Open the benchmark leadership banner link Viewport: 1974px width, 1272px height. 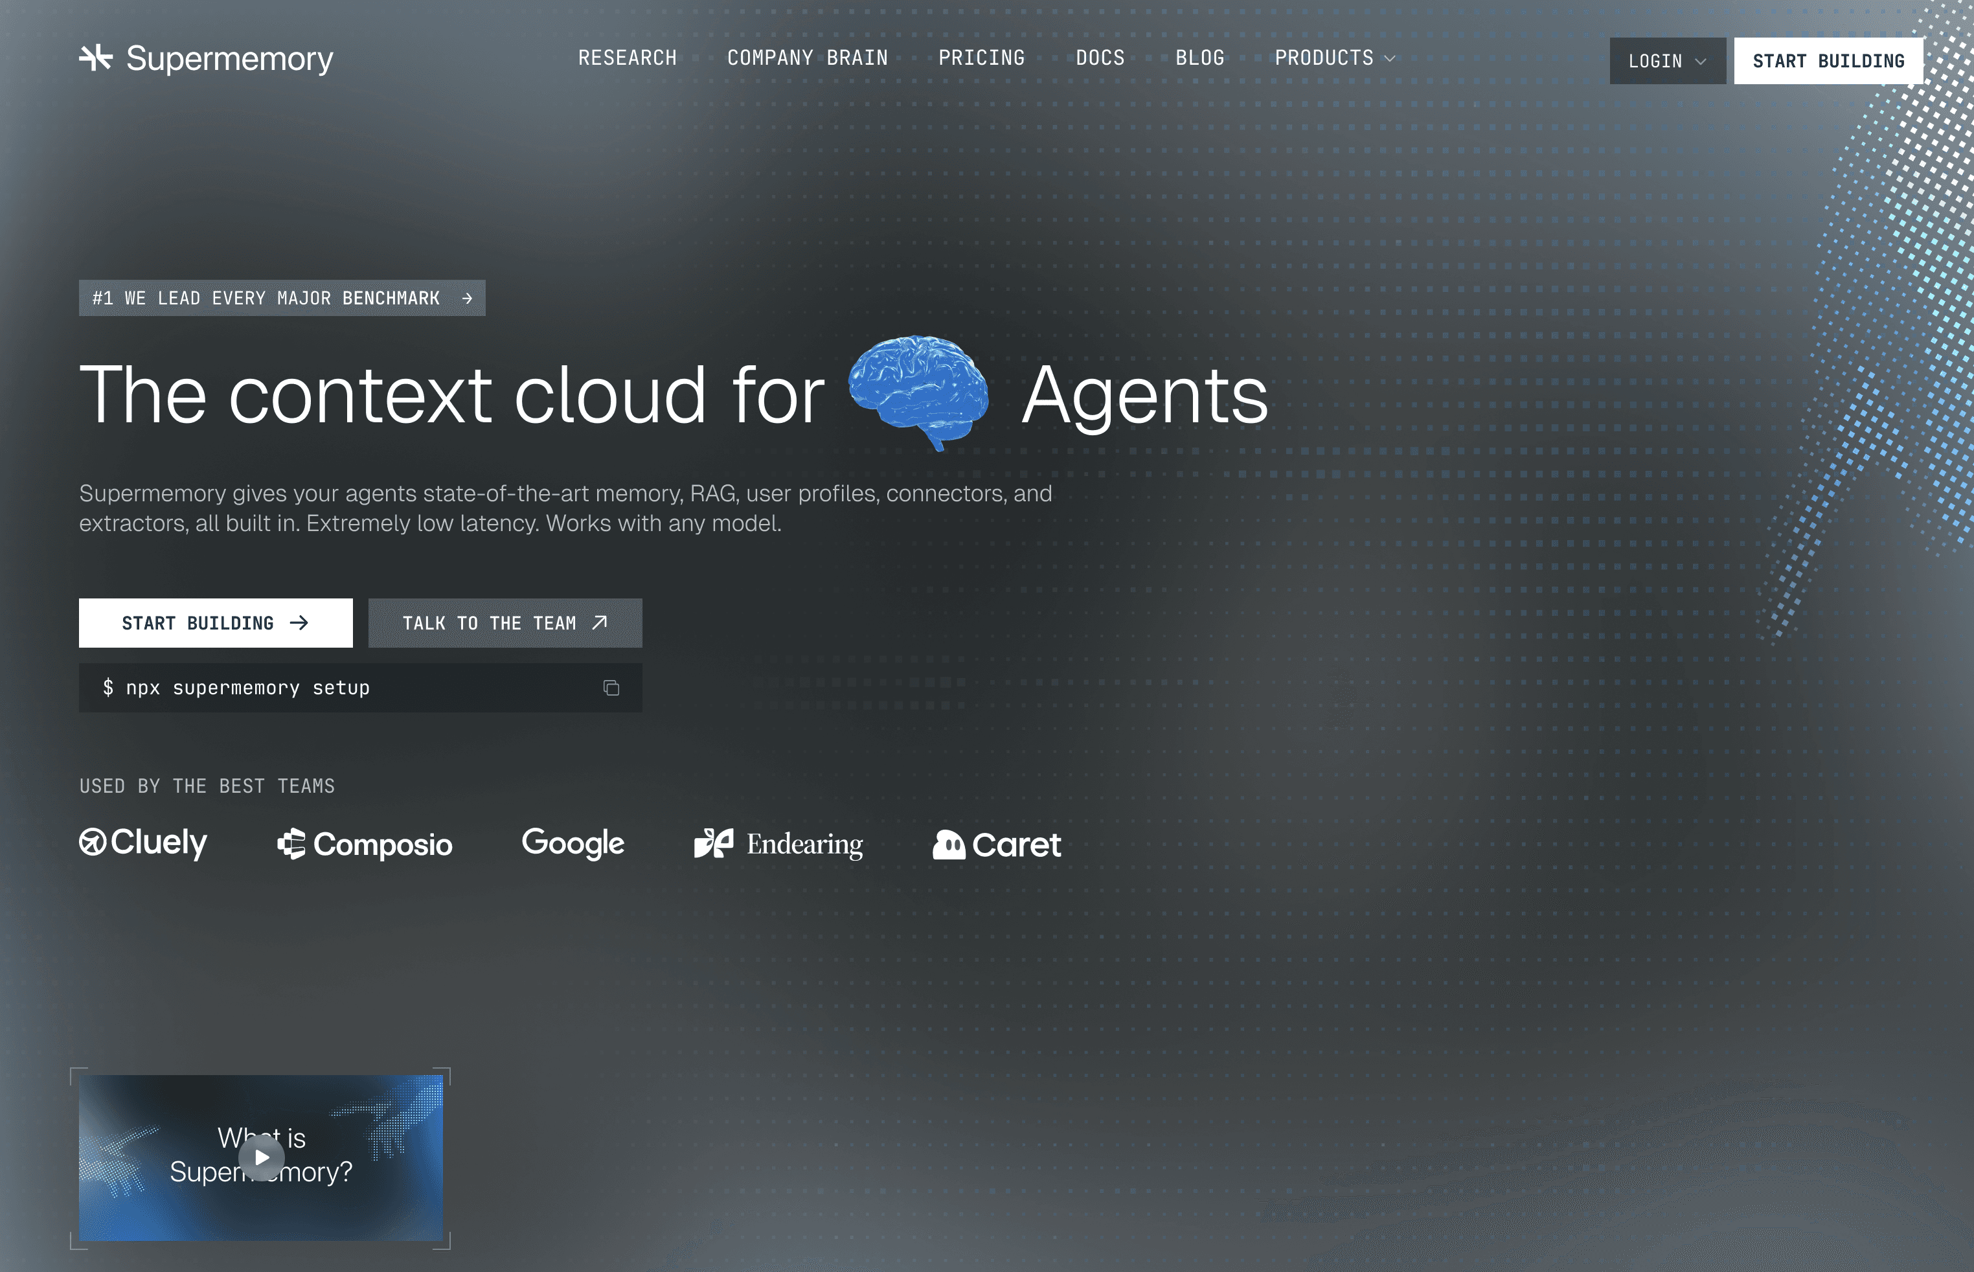tap(282, 298)
